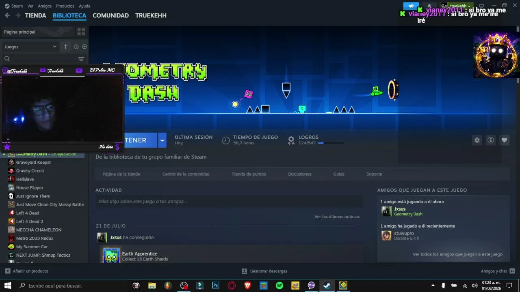The height and width of the screenshot is (292, 520).
Task: Click the activity status input field
Action: click(230, 202)
